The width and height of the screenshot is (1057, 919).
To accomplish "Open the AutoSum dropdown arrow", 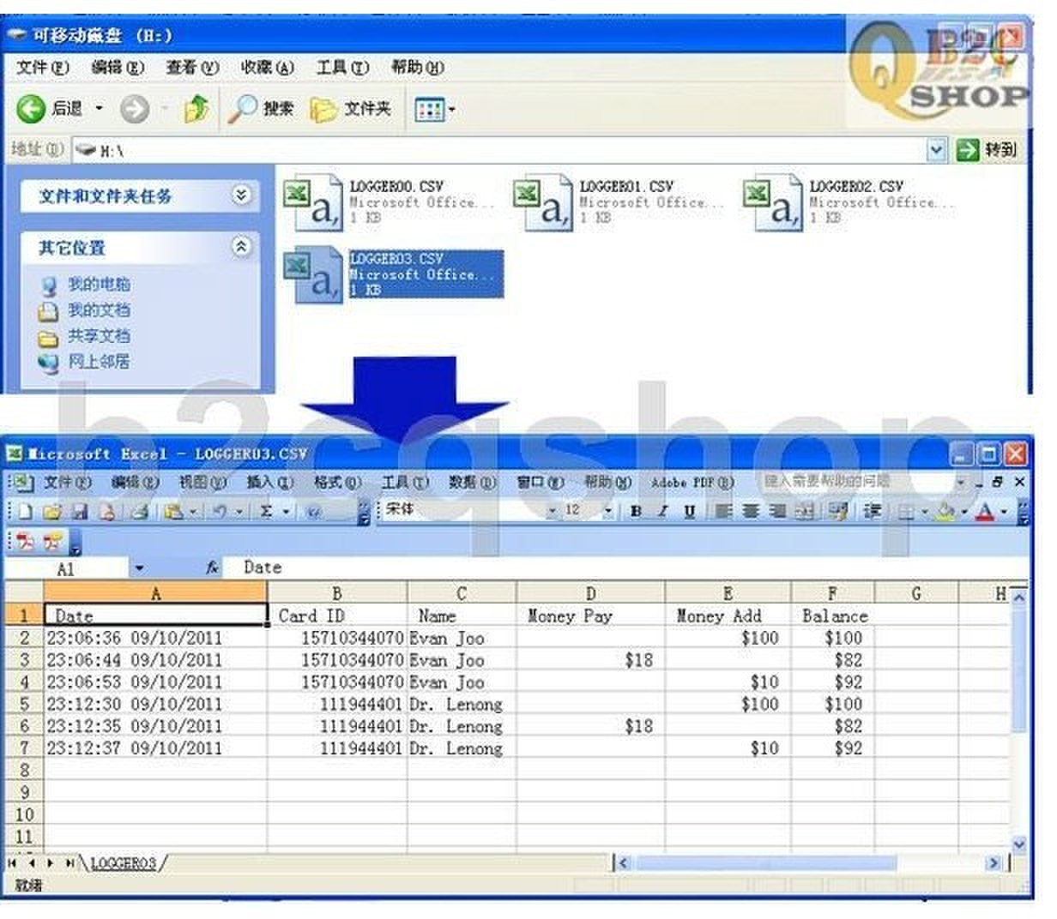I will pyautogui.click(x=285, y=512).
